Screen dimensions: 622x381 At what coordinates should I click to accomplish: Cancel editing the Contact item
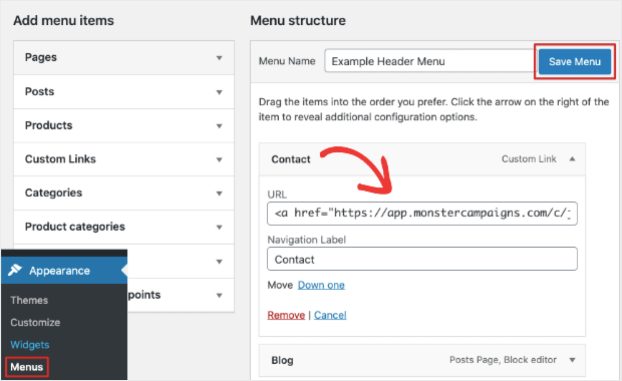coord(330,315)
